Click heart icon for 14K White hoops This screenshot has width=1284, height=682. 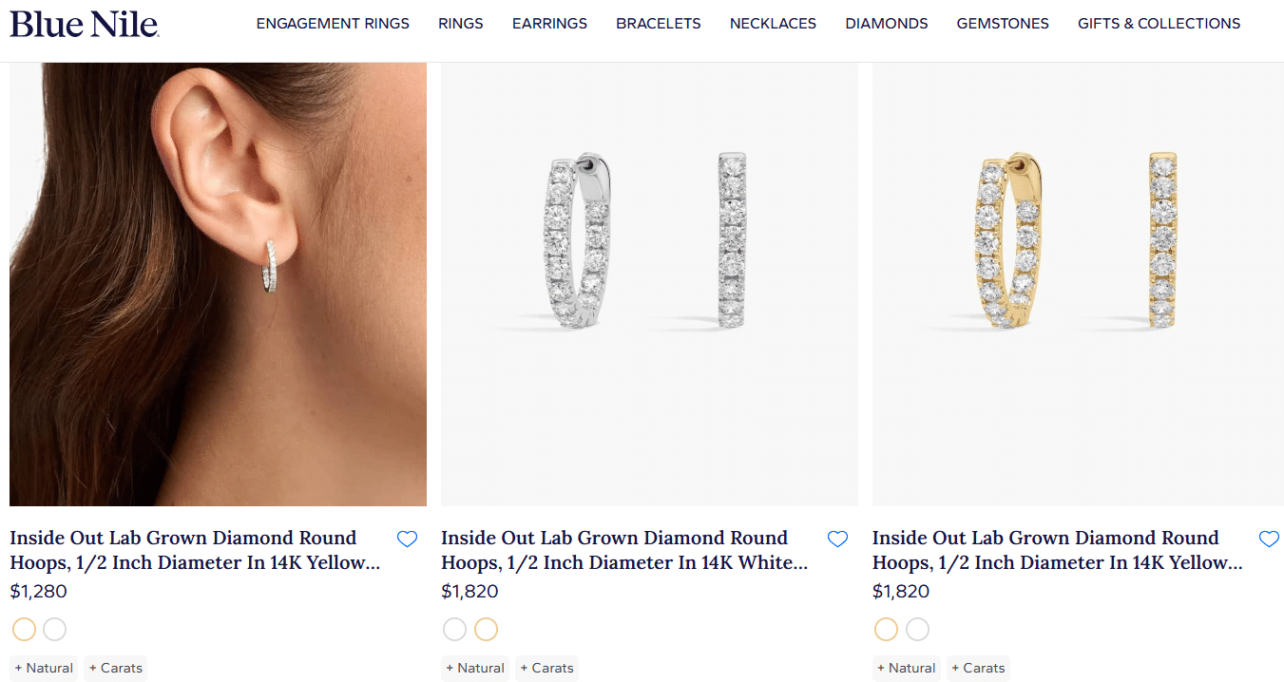coord(837,540)
